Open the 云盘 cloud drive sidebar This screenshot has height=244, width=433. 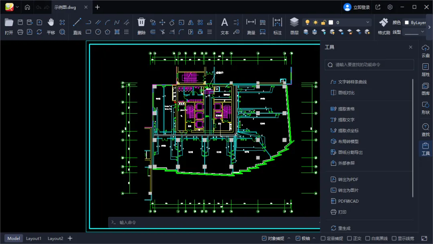click(425, 51)
